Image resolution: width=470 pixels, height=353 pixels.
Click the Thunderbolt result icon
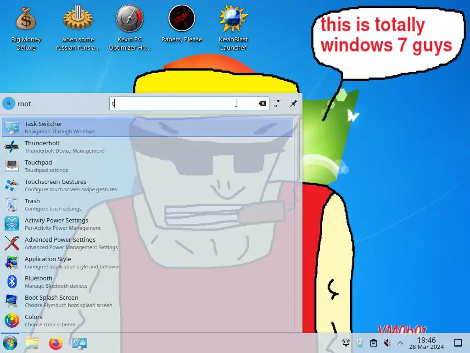pos(12,147)
